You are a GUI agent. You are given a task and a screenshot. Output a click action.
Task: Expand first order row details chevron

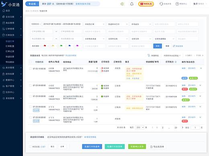[x=201, y=68]
